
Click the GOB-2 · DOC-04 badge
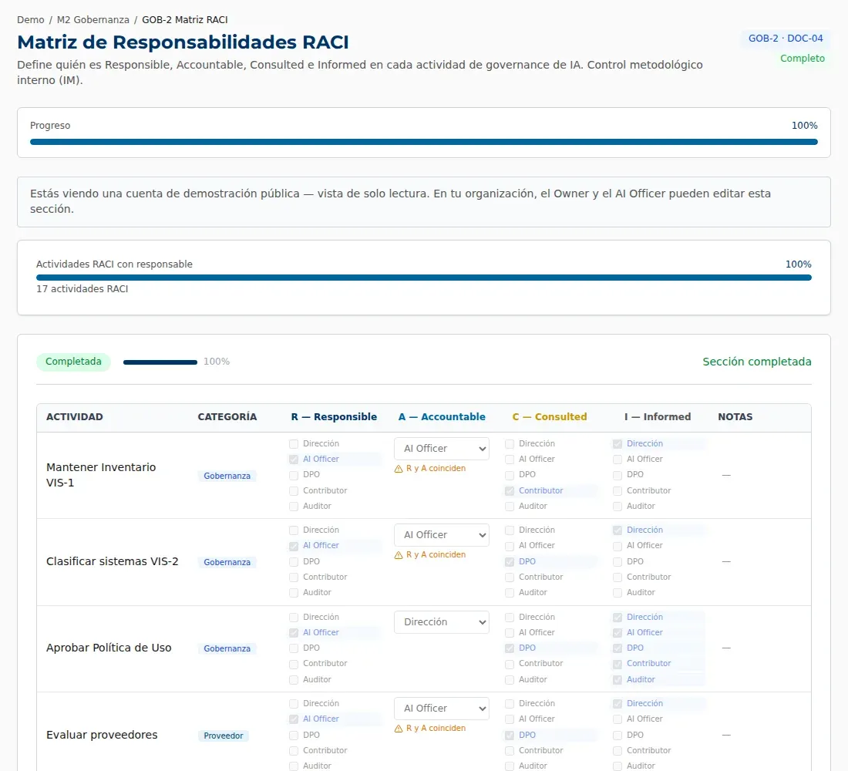point(786,39)
